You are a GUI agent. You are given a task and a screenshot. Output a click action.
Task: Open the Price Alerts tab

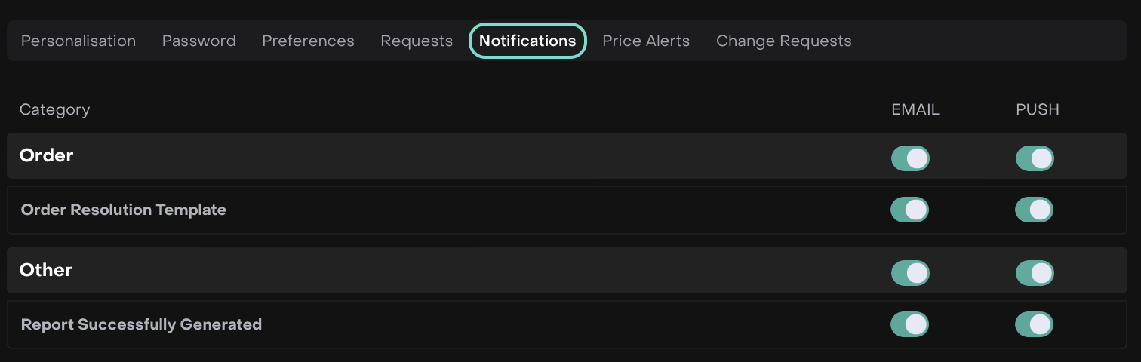click(x=646, y=41)
